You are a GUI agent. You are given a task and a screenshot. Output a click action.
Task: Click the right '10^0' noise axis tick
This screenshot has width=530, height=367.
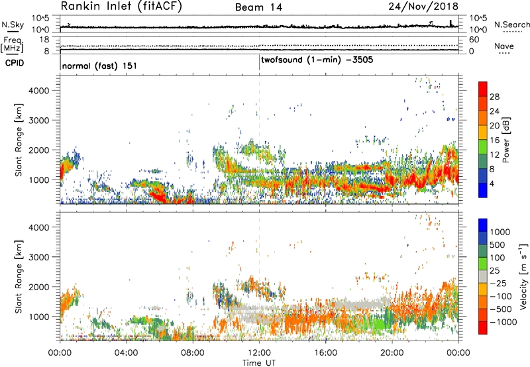(x=478, y=30)
